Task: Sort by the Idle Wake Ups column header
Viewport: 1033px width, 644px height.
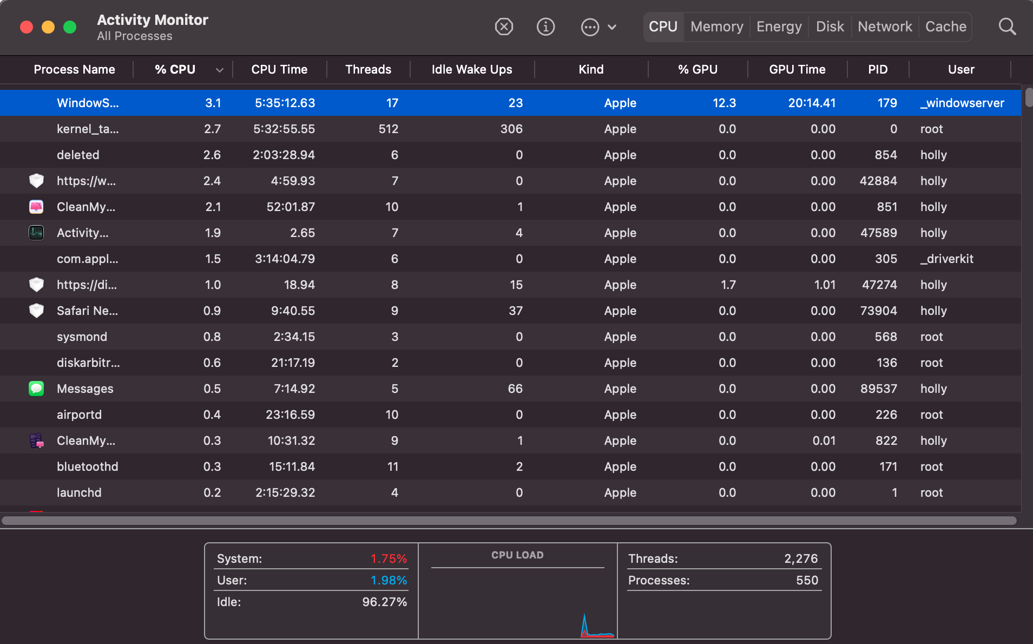Action: [x=471, y=69]
